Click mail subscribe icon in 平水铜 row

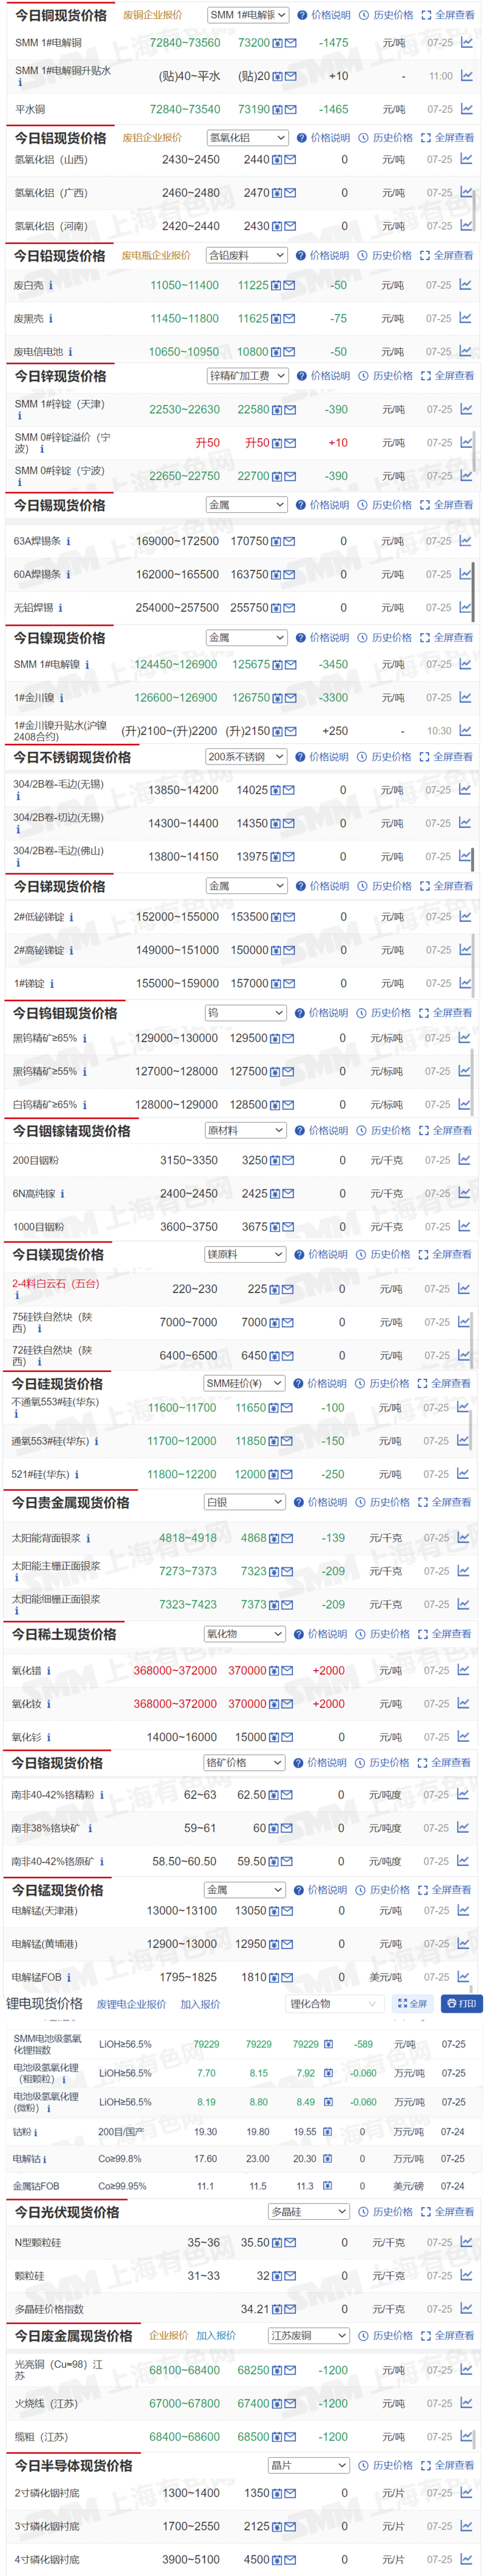(x=290, y=110)
